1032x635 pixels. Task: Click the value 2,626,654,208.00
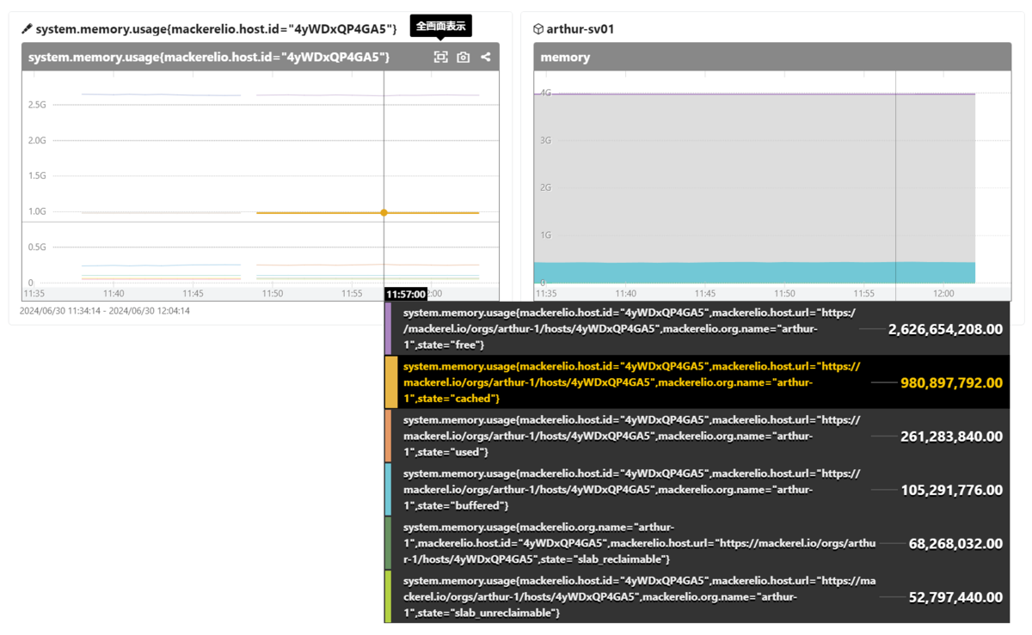point(945,329)
